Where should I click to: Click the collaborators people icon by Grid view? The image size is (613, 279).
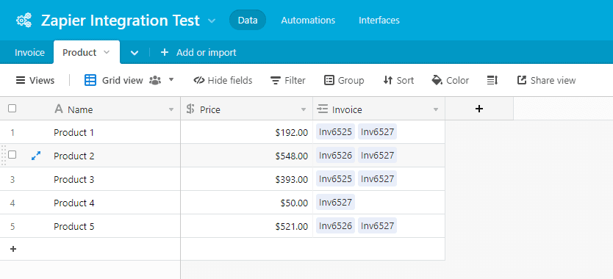(155, 81)
